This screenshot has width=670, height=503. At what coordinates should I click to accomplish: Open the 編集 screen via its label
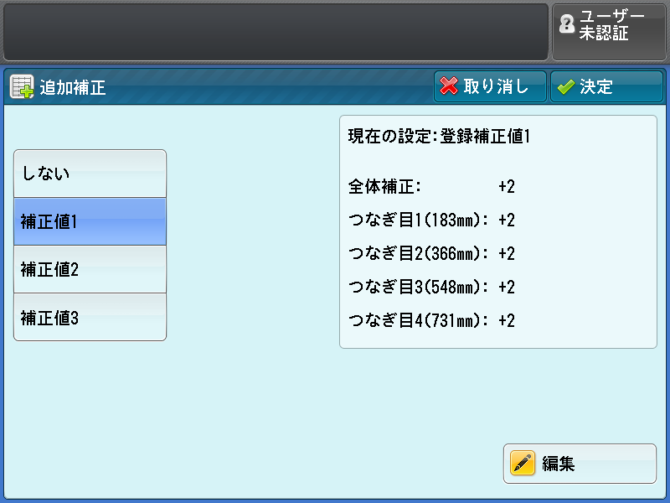[x=559, y=464]
